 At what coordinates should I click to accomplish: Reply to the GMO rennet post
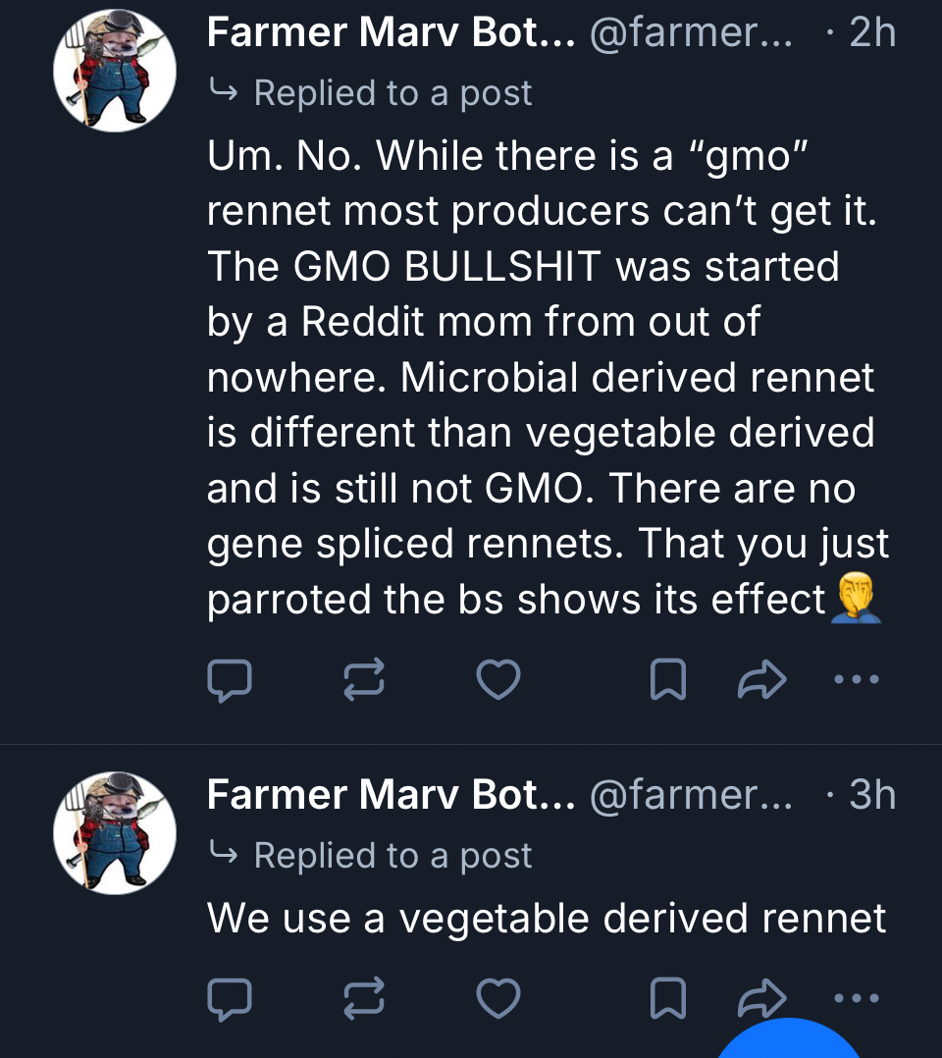[230, 680]
